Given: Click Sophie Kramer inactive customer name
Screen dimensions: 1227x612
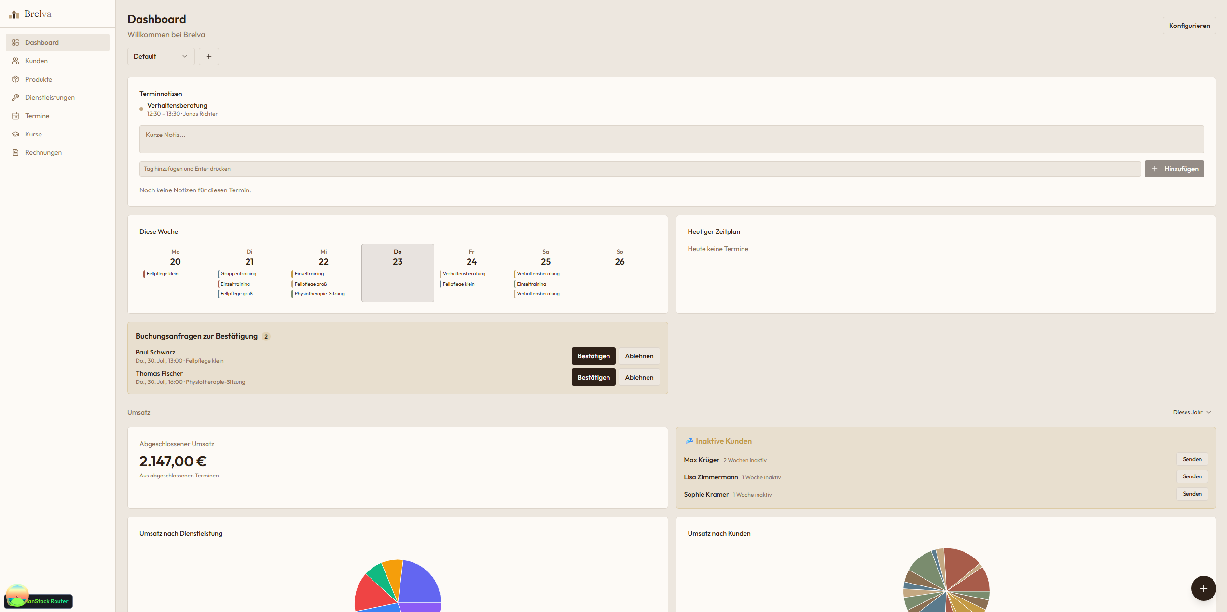Looking at the screenshot, I should click(706, 494).
